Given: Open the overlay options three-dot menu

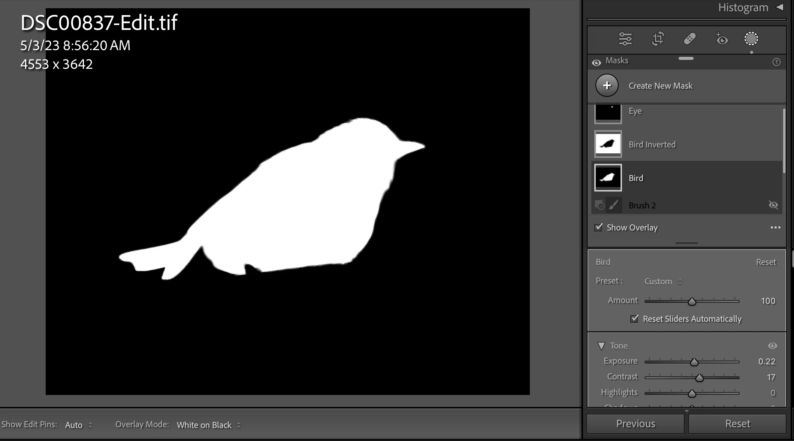Looking at the screenshot, I should [775, 227].
